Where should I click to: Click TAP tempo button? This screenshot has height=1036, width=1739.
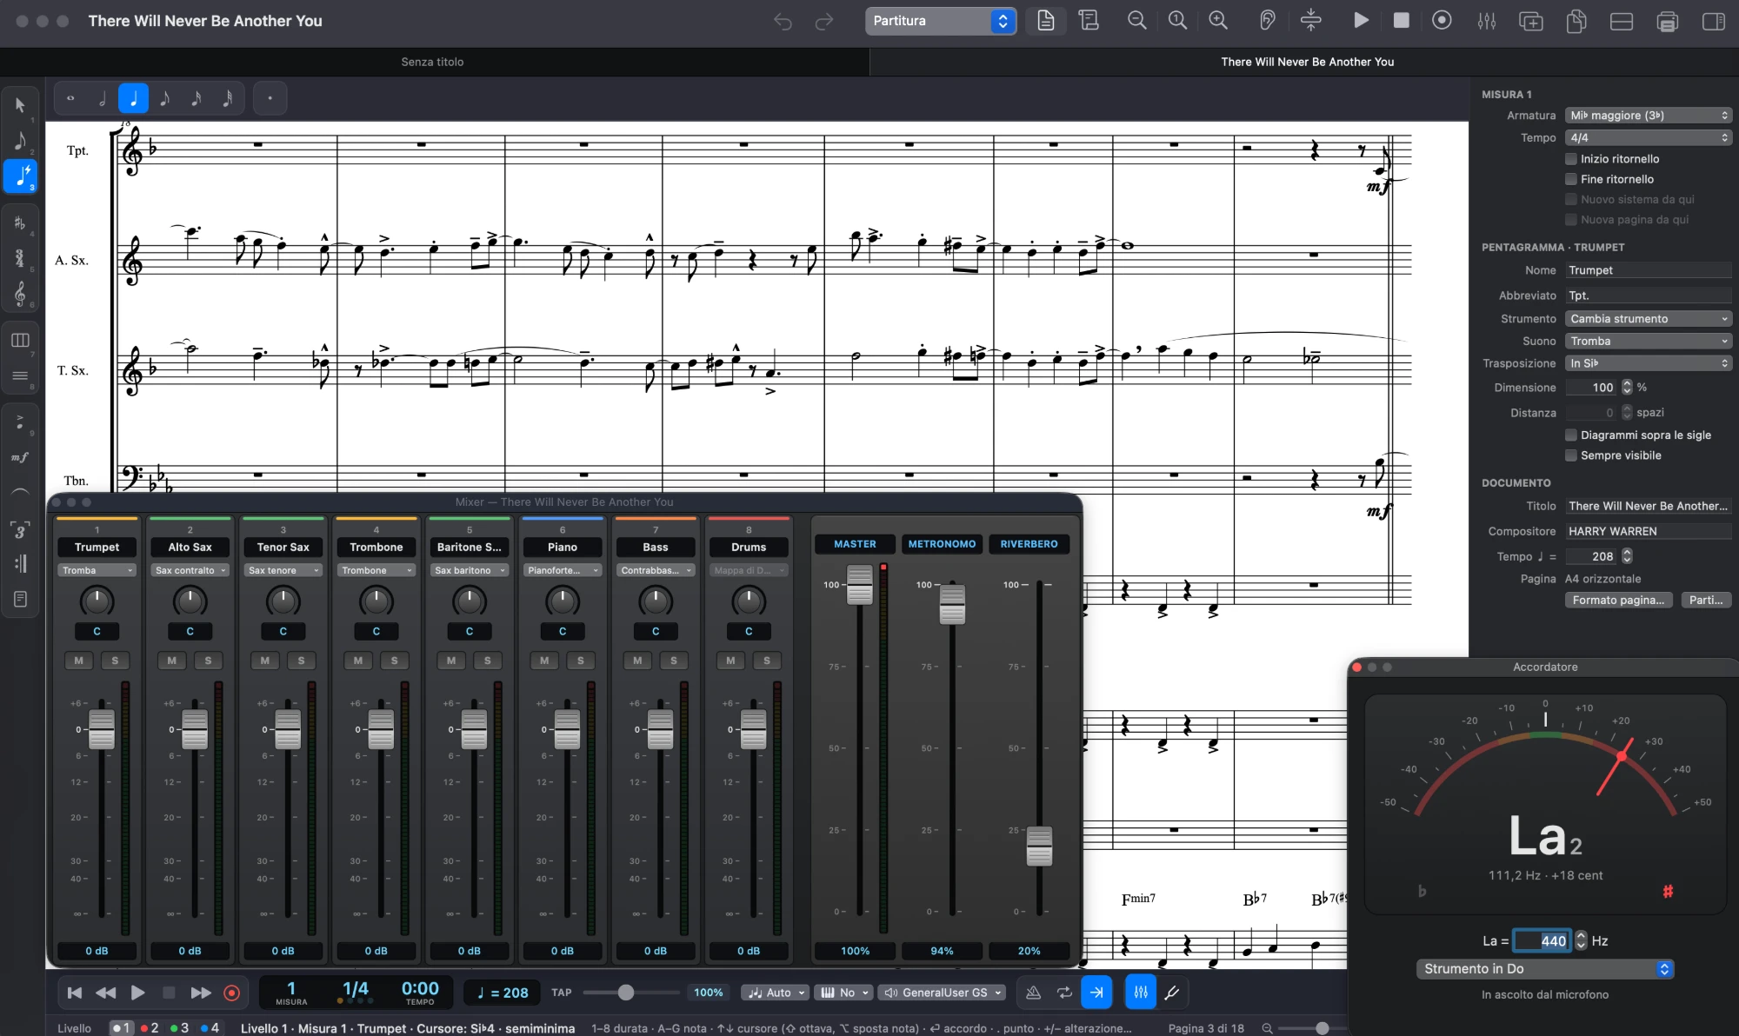click(562, 993)
